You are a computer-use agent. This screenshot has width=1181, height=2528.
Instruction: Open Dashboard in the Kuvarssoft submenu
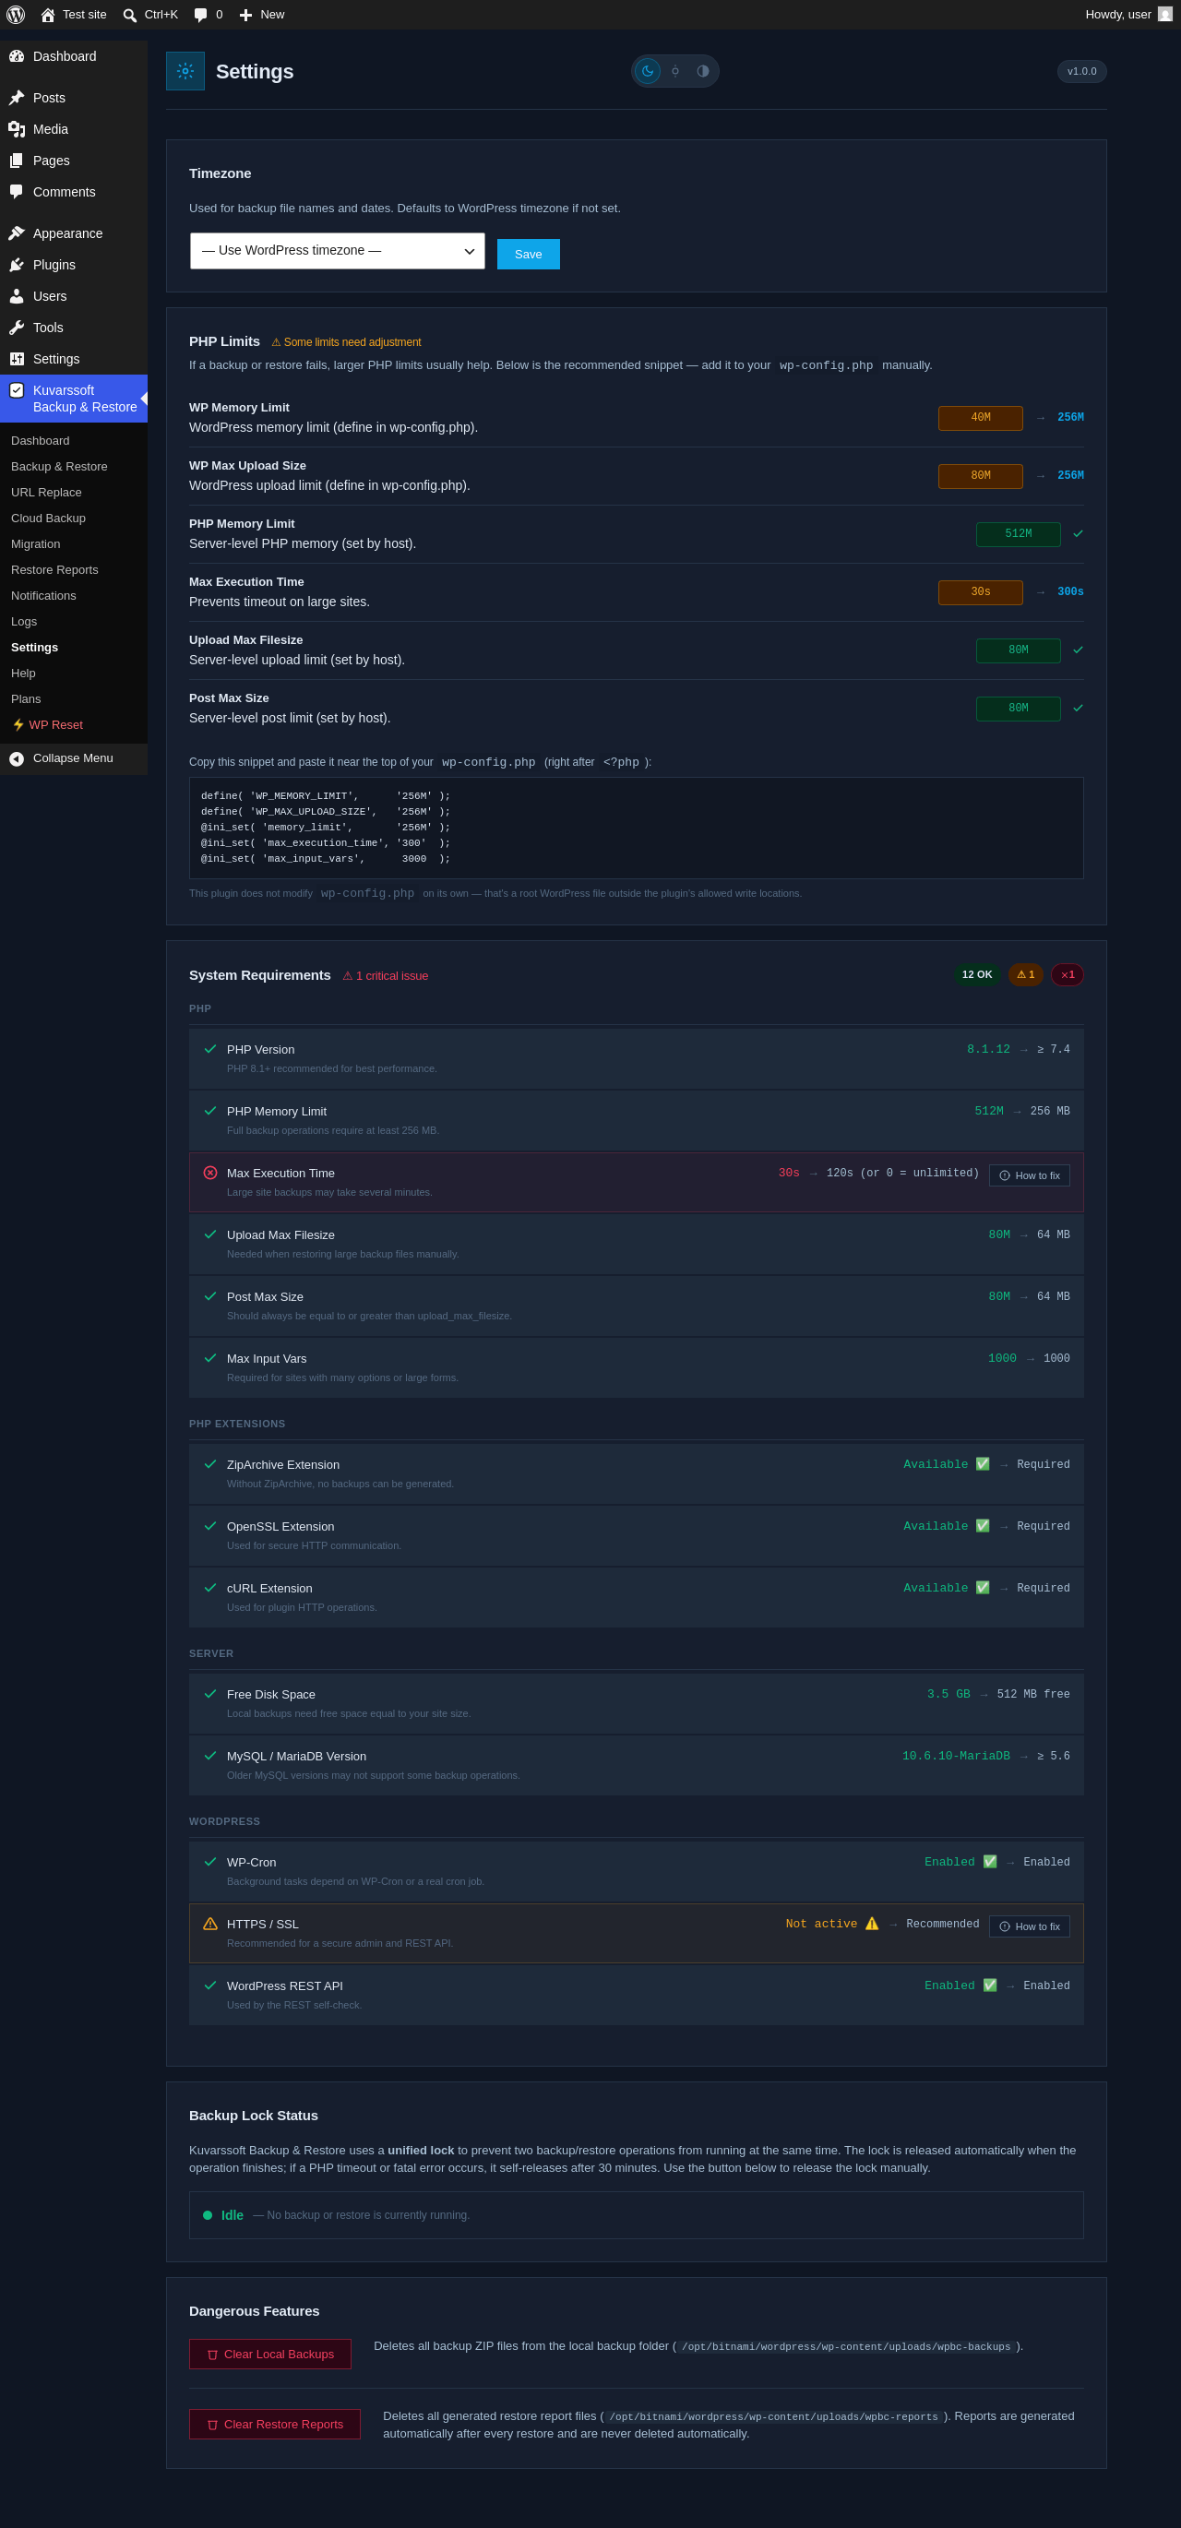click(41, 441)
